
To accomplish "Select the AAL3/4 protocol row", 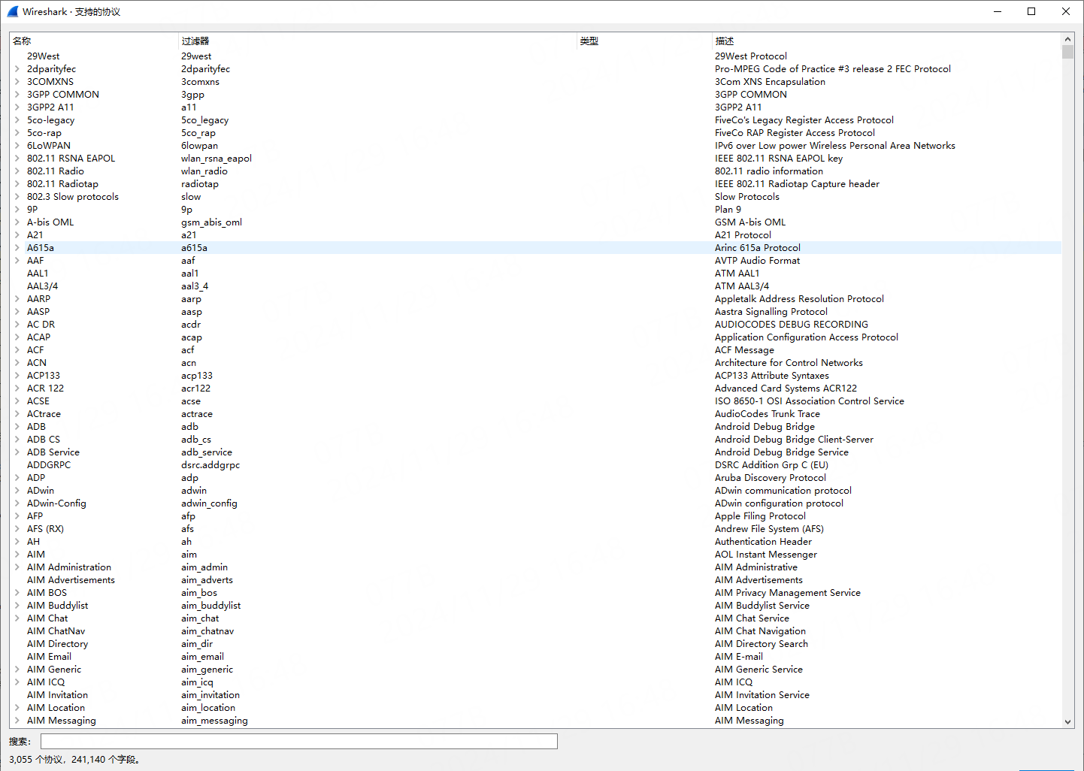I will 535,286.
